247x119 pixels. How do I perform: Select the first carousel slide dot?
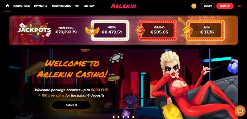coord(113,117)
